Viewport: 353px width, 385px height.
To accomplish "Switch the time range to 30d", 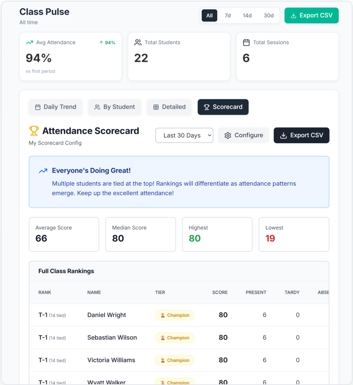I will (269, 15).
